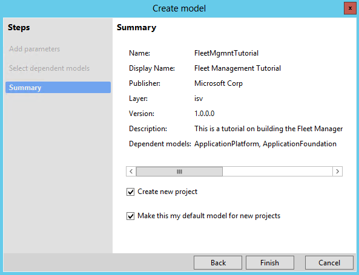359x275 pixels.
Task: Open the Select dependent models step
Action: pos(49,68)
